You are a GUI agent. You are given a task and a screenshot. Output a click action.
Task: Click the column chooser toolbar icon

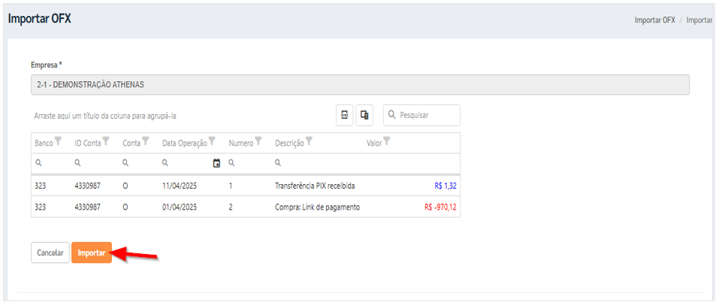(364, 115)
